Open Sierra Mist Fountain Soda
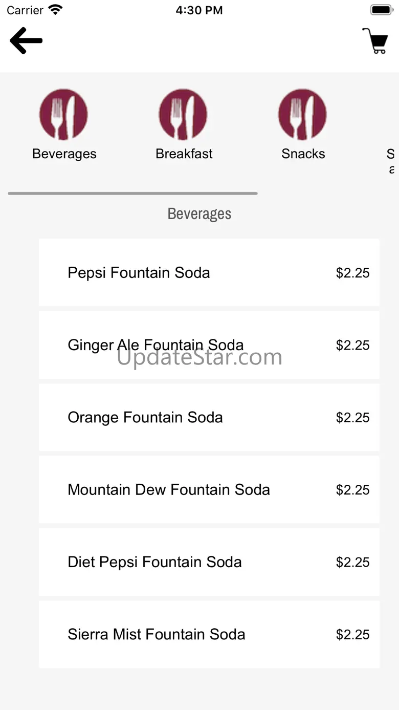 coord(157,635)
